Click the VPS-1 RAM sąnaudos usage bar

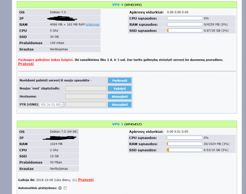185,144
